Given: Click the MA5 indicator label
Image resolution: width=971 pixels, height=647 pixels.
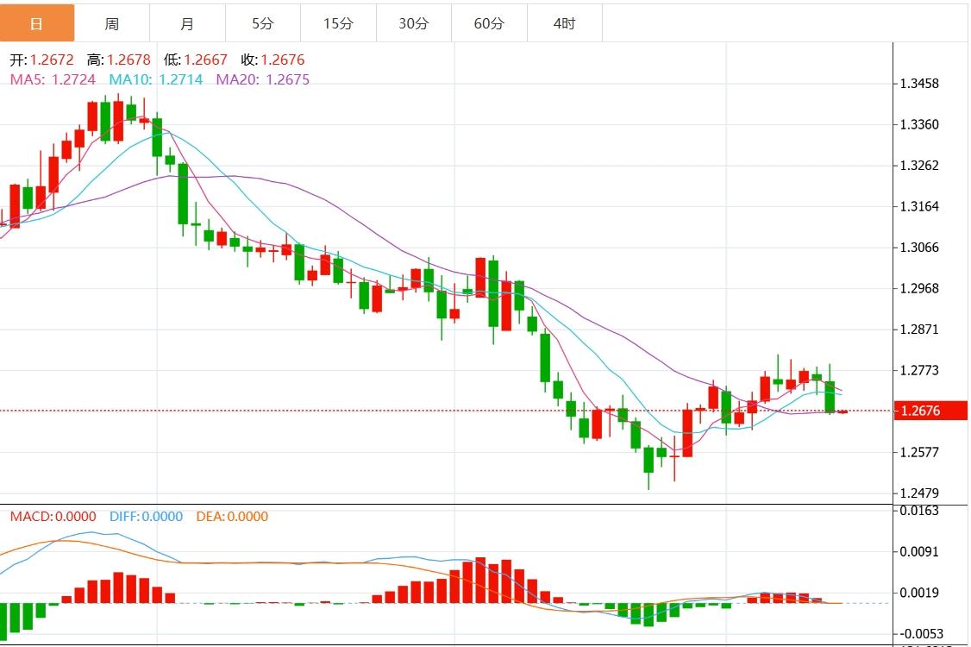Looking at the screenshot, I should click(x=53, y=79).
